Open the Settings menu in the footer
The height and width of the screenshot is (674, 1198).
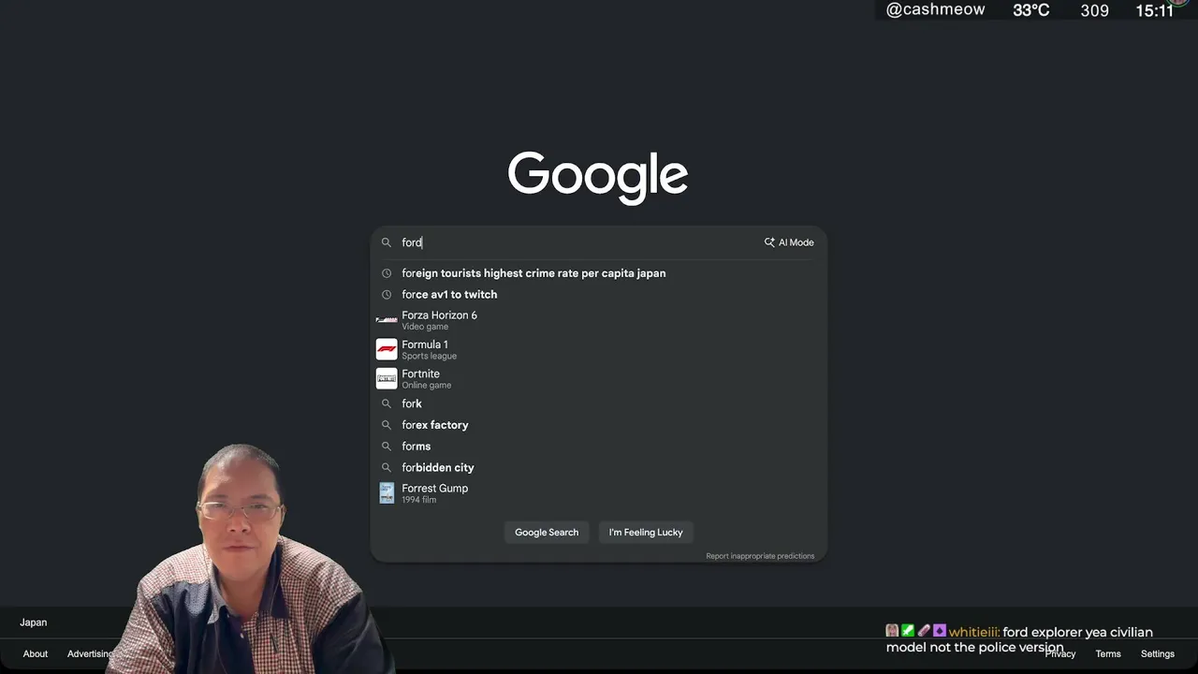pos(1158,653)
